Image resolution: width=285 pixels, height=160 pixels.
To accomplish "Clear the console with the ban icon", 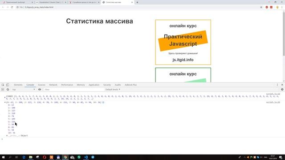I will [x=8, y=89].
